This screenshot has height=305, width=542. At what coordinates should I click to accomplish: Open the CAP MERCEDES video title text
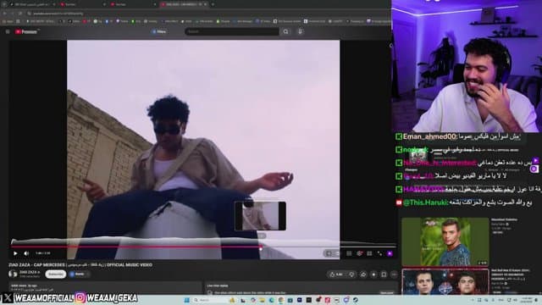click(80, 265)
